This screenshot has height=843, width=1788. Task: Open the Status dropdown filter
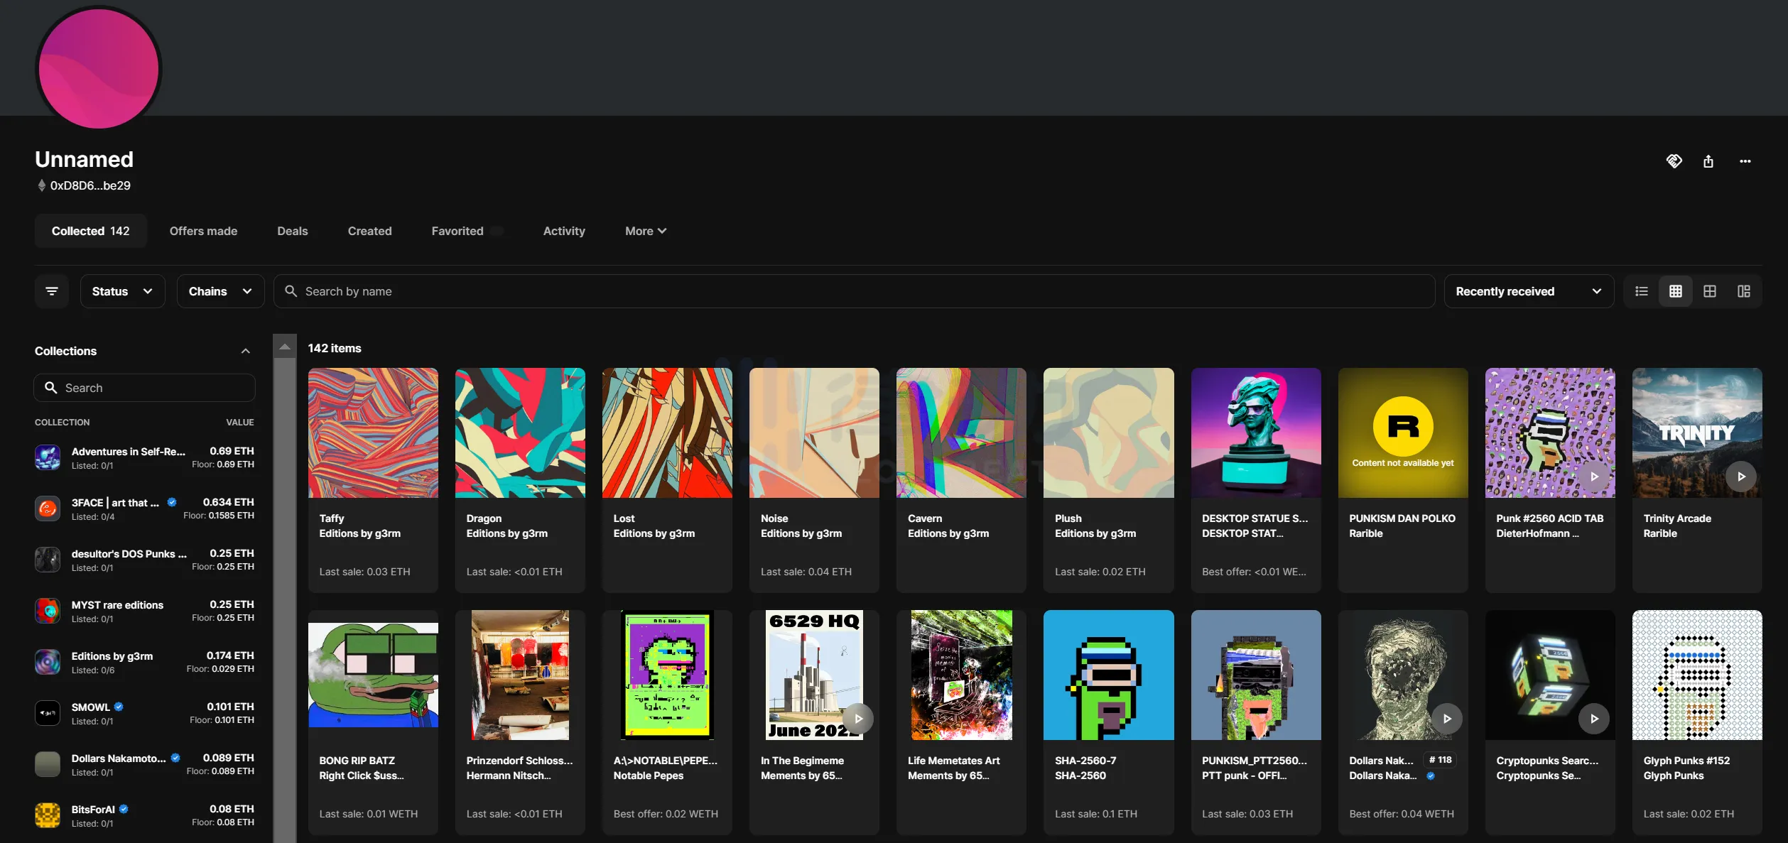click(x=122, y=291)
